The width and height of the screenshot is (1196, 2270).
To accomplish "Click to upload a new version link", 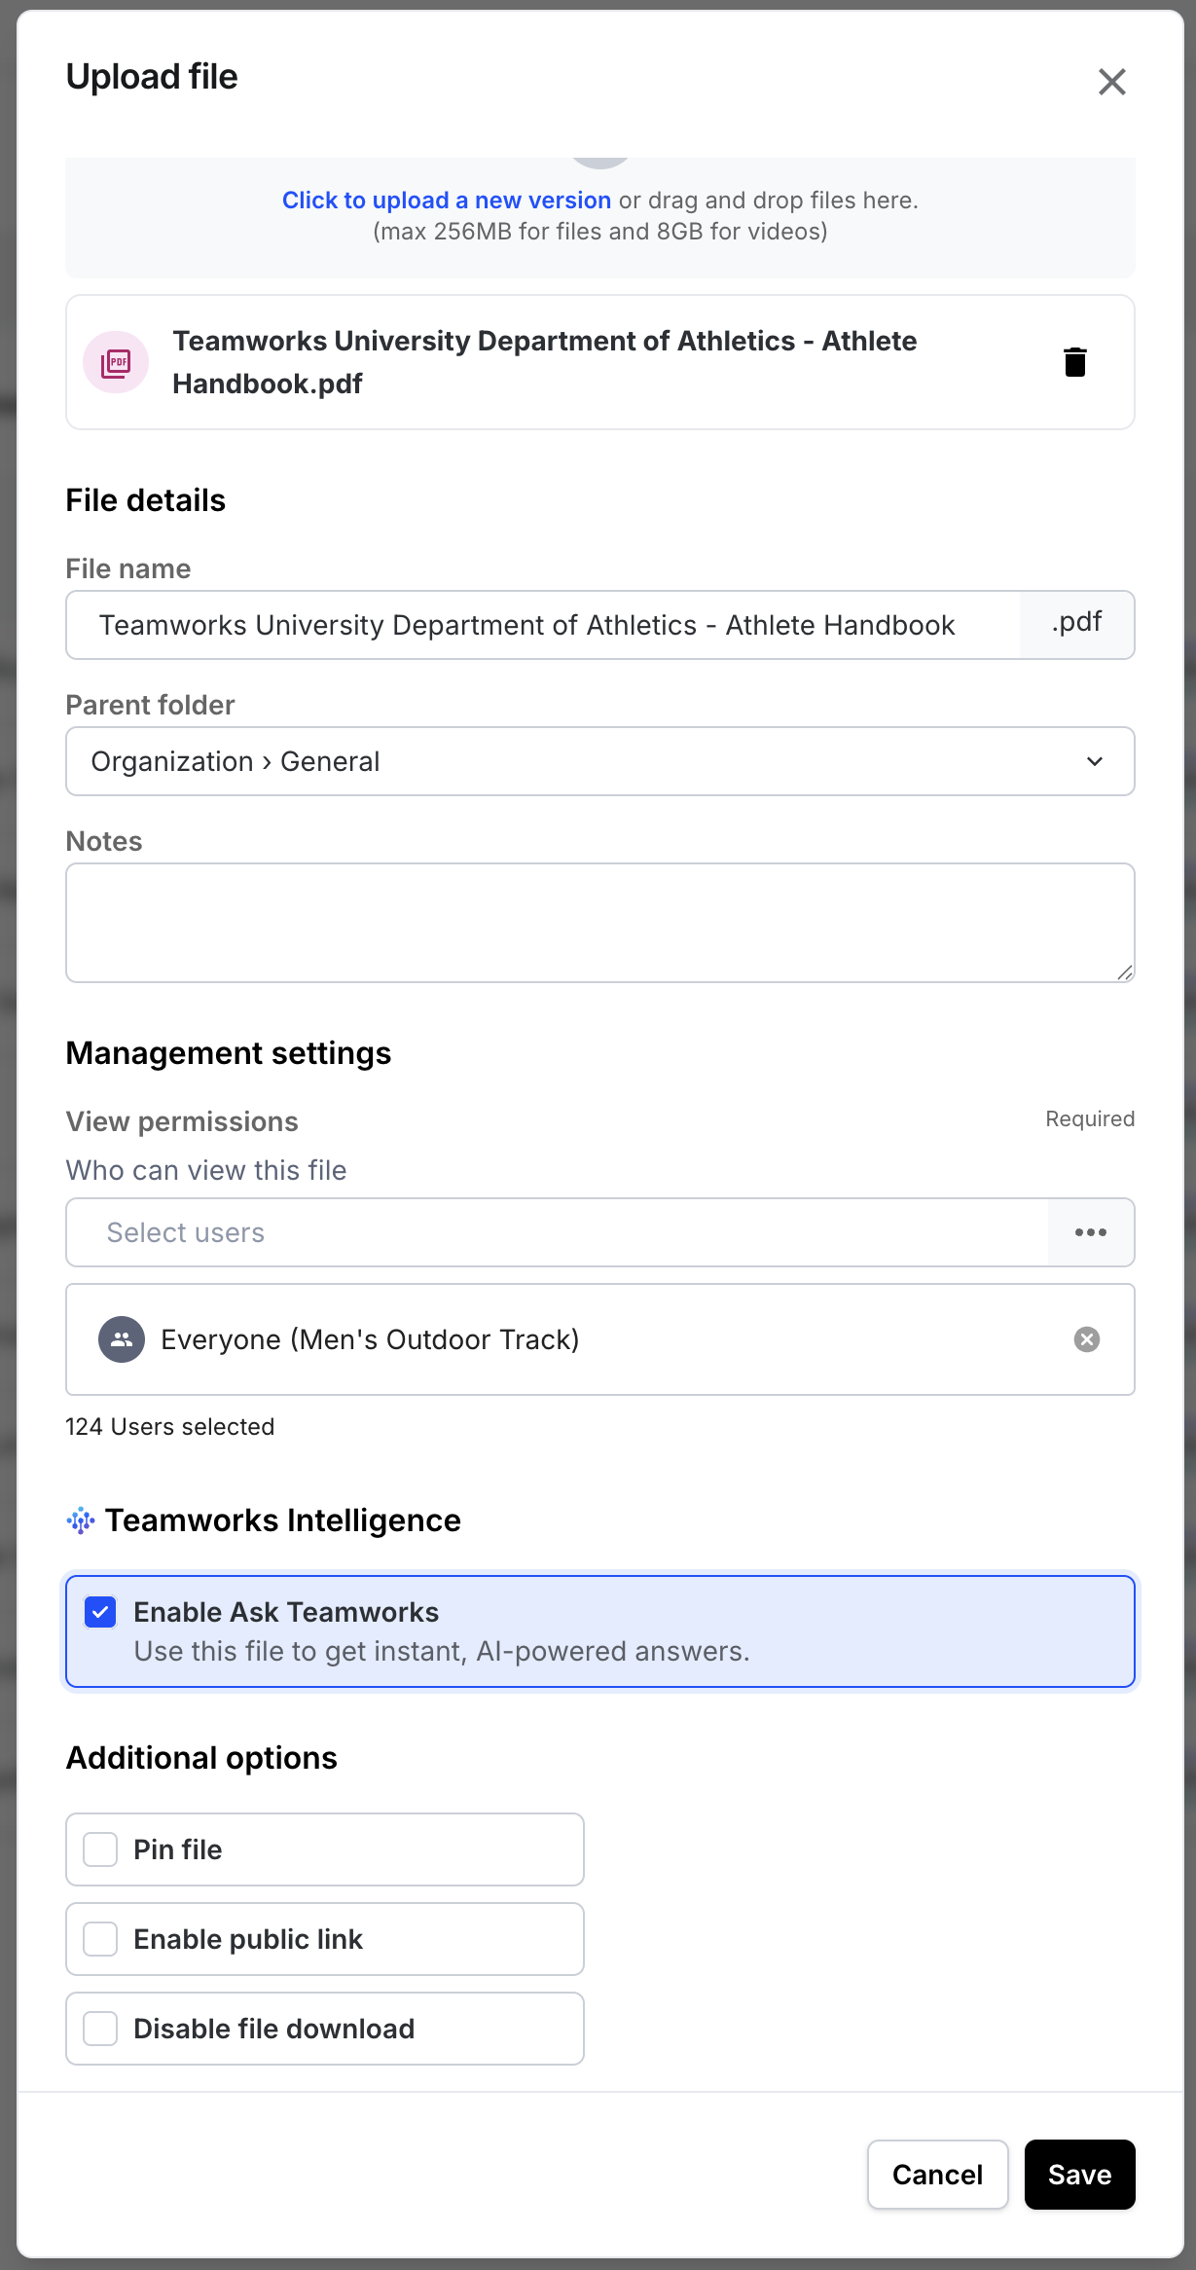I will tap(447, 200).
